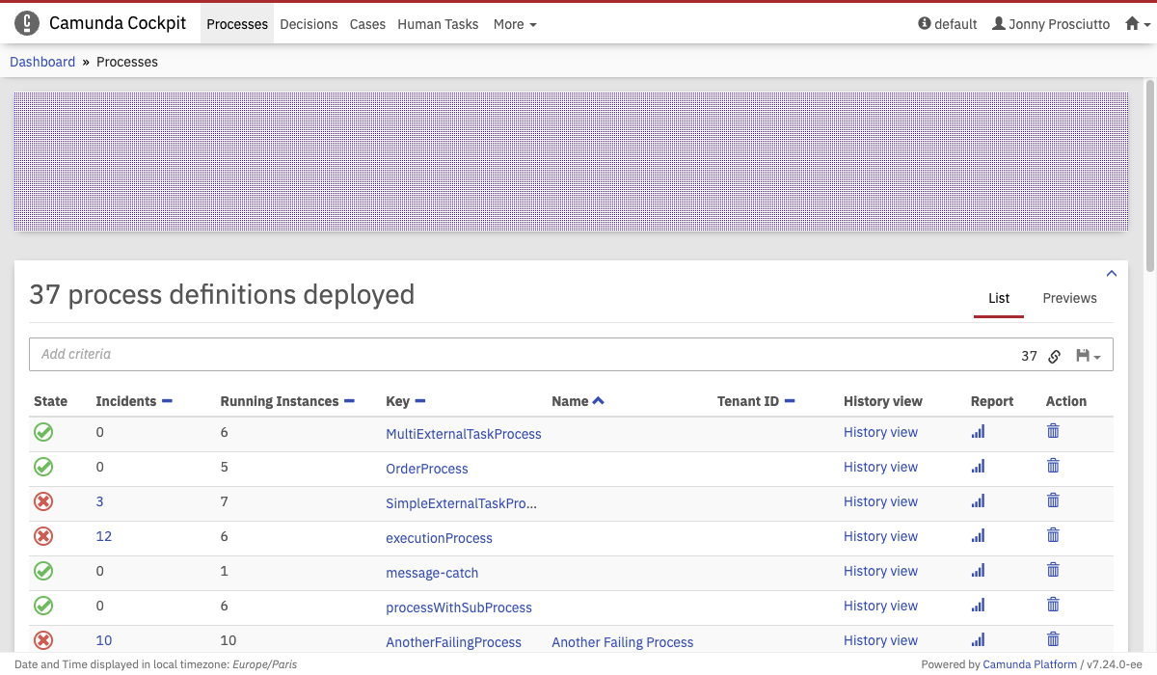Toggle sort on Running Instances column
This screenshot has width=1157, height=675.
pos(349,401)
